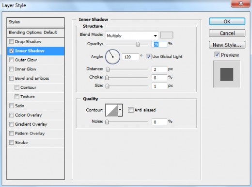This screenshot has width=252, height=187.
Task: Select the Gradient Overlay style label
Action: pos(31,124)
